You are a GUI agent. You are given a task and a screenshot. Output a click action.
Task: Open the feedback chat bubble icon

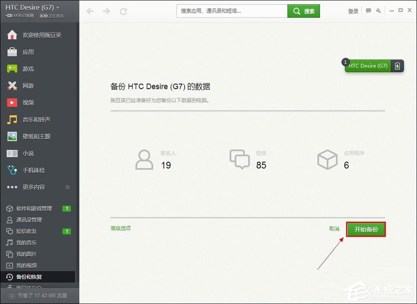(x=367, y=11)
